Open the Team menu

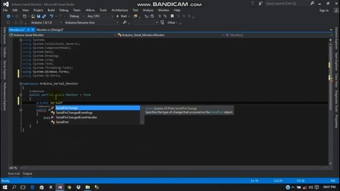[76, 10]
